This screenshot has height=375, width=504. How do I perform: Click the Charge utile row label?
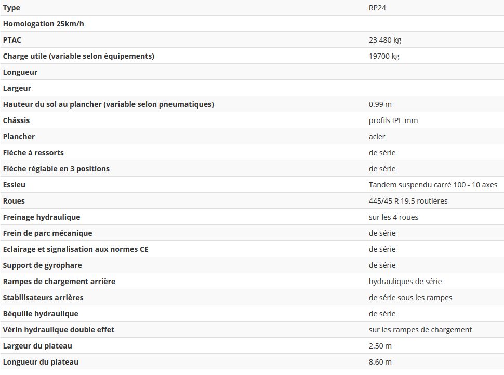[78, 56]
